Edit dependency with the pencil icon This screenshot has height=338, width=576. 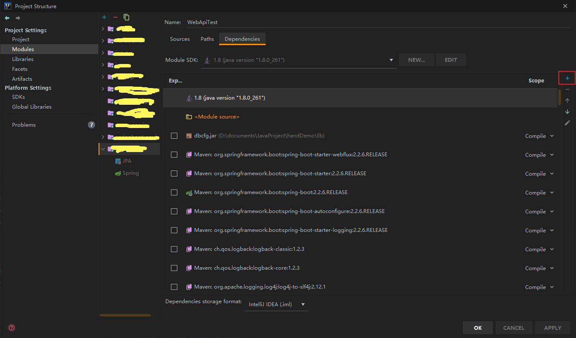coord(567,123)
